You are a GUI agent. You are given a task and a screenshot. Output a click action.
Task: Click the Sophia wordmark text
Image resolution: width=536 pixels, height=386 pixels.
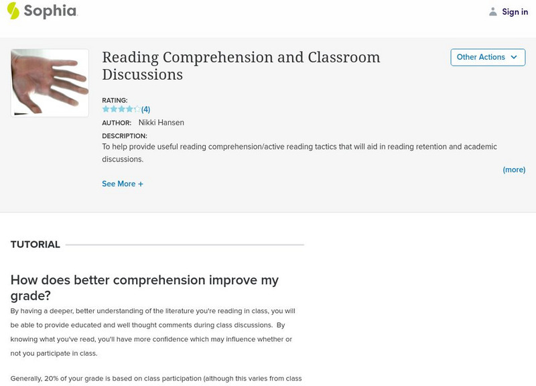pos(51,11)
